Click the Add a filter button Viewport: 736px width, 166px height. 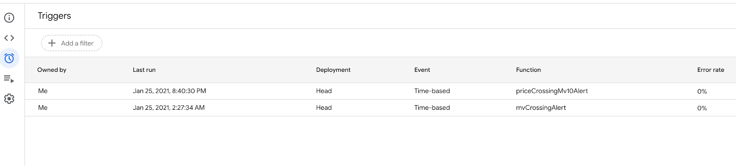click(x=72, y=43)
